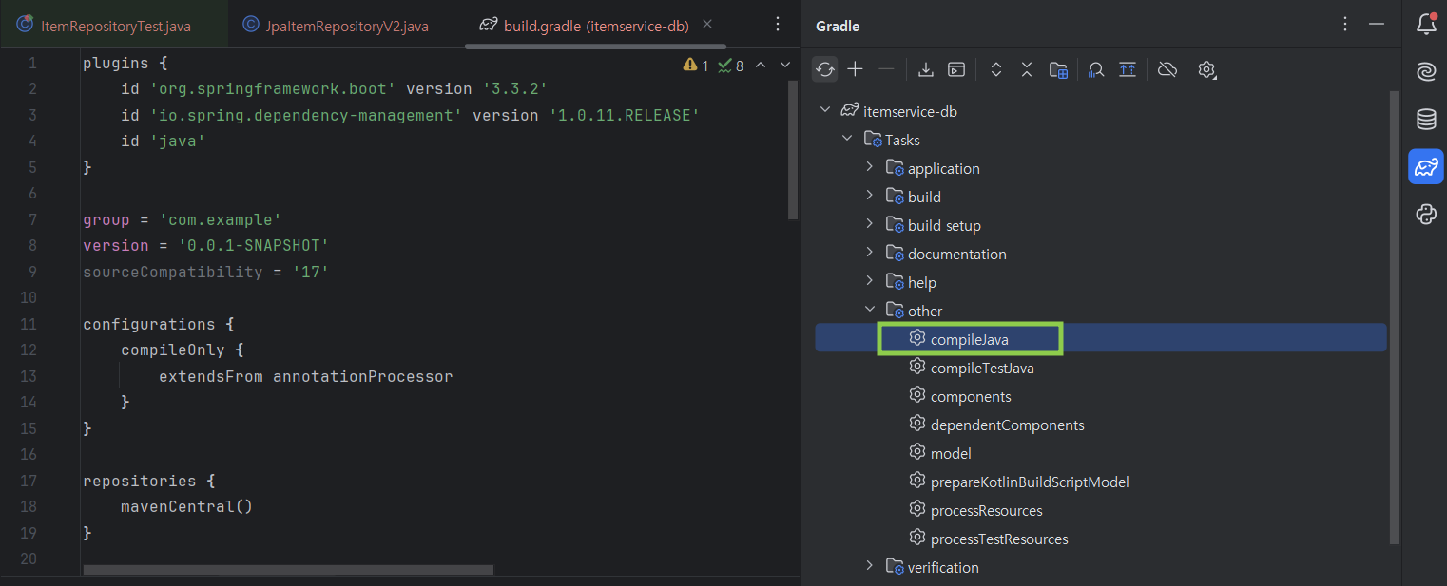Expand the documentation task group
This screenshot has height=586, width=1447.
[869, 254]
